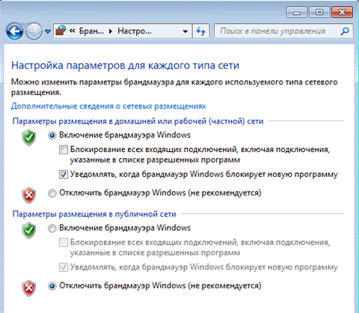Close the firewall settings window

point(342,12)
